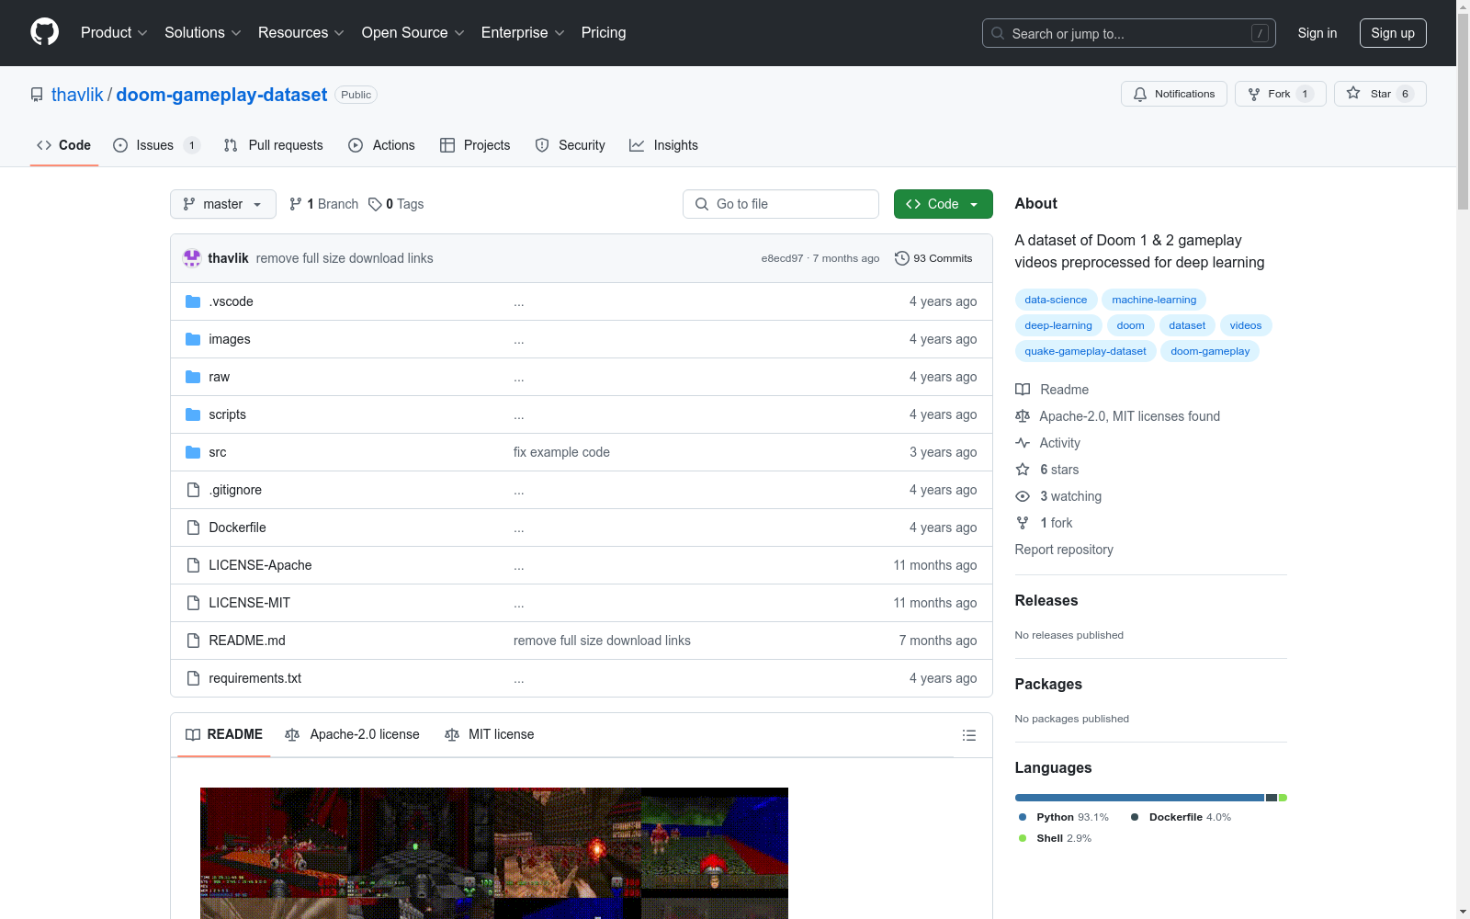Click the Readme book icon in About
This screenshot has height=919, width=1470.
pyautogui.click(x=1023, y=390)
